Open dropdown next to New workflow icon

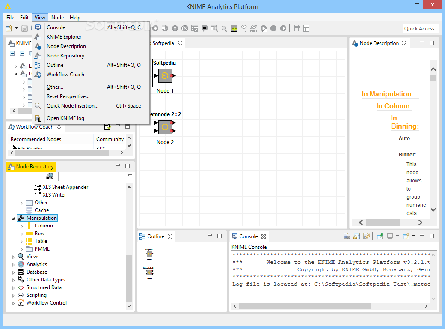pos(16,28)
